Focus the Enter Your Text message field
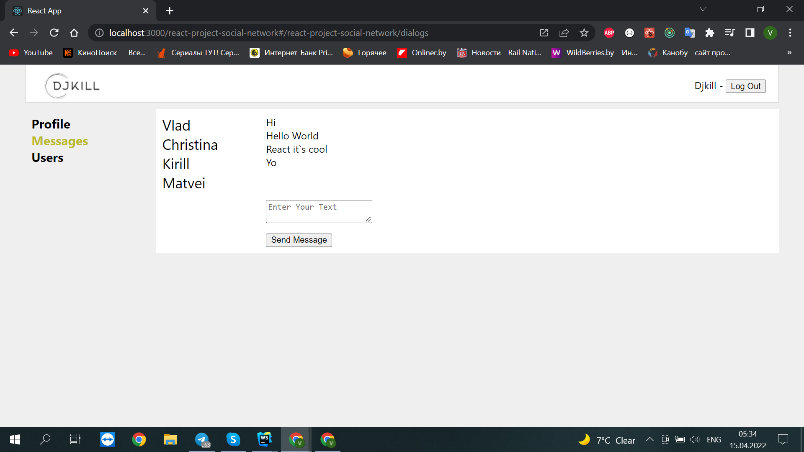Screen dimensions: 804x452 (x=319, y=211)
